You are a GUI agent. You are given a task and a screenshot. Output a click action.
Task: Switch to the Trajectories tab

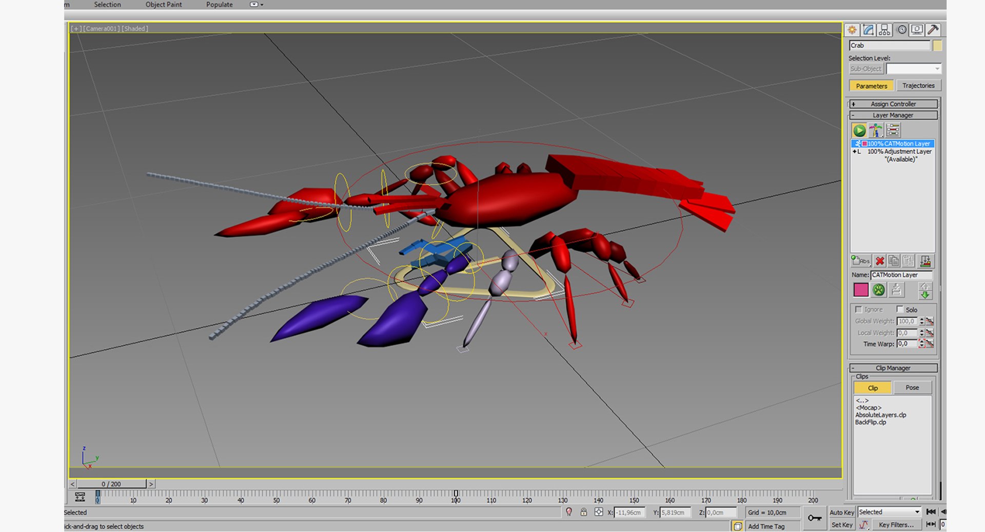click(918, 86)
